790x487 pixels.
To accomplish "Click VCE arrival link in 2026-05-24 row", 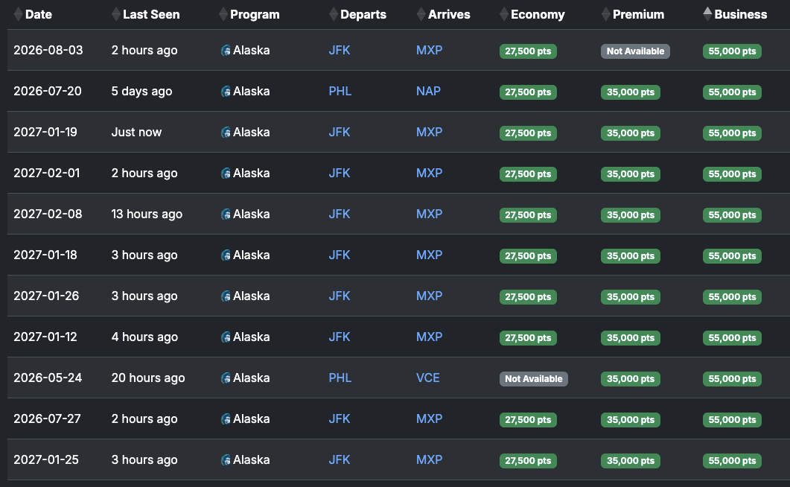I will (427, 378).
